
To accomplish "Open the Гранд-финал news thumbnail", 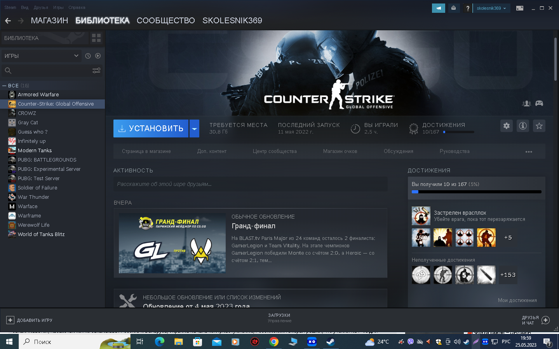I will coord(172,243).
